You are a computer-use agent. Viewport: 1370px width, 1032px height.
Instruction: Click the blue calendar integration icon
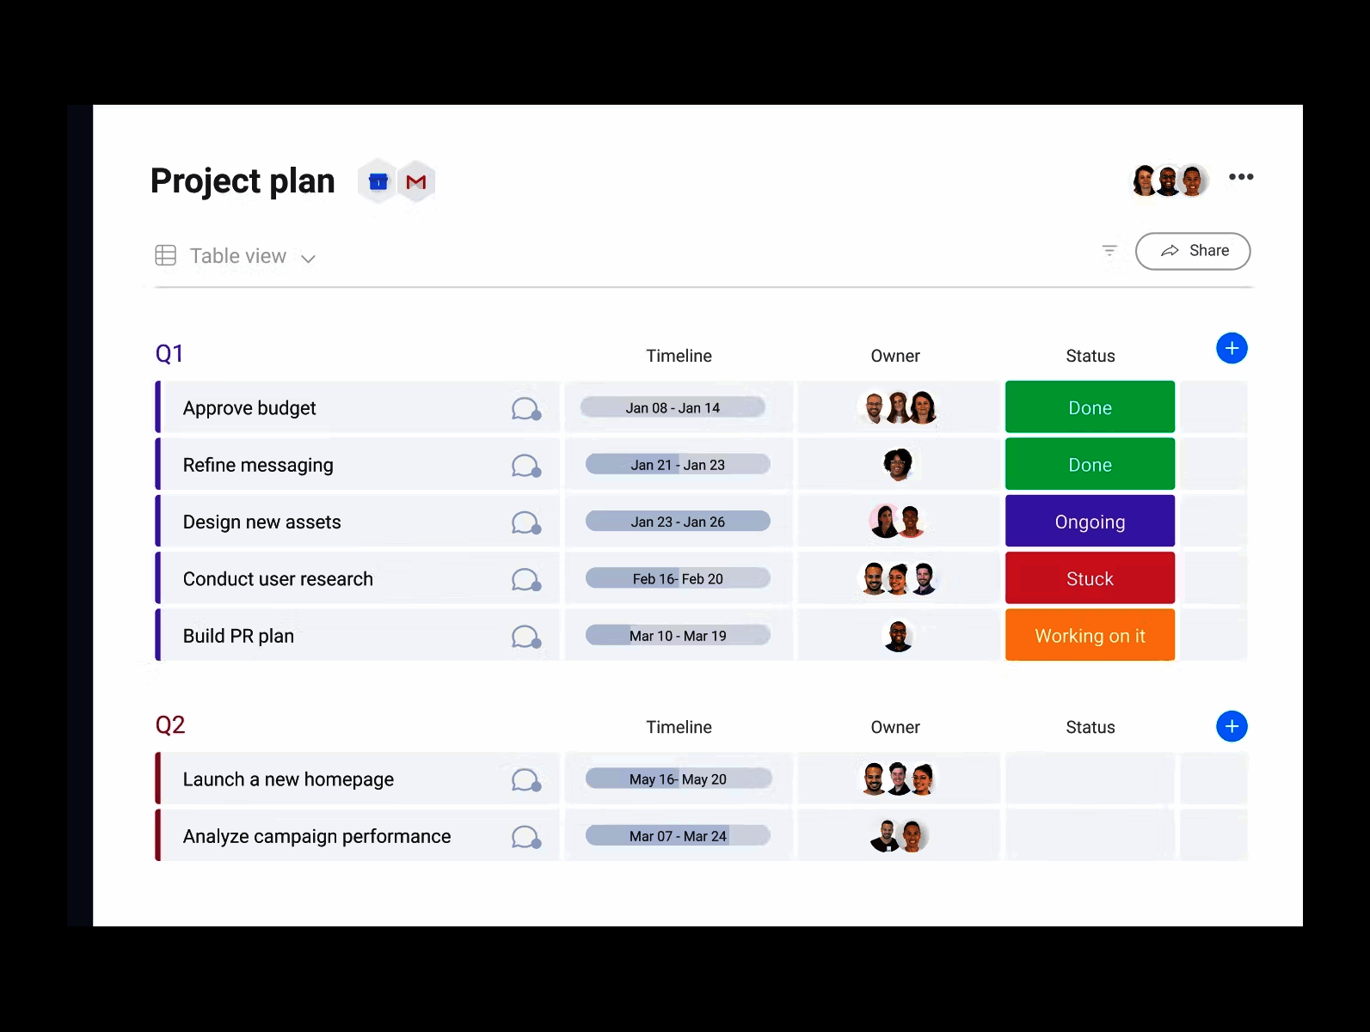[378, 181]
